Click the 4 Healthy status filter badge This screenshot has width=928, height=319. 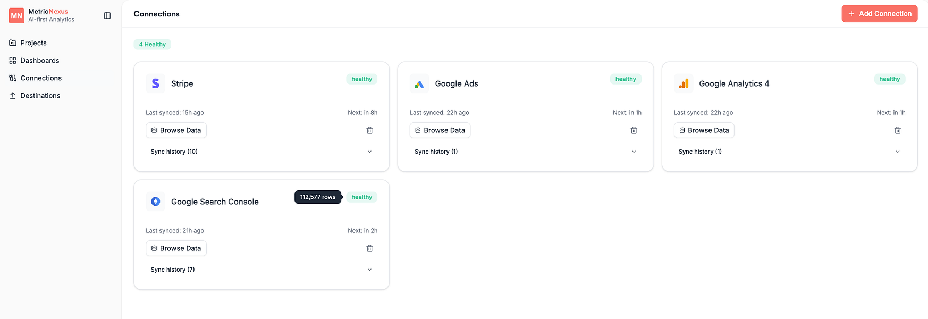(152, 44)
